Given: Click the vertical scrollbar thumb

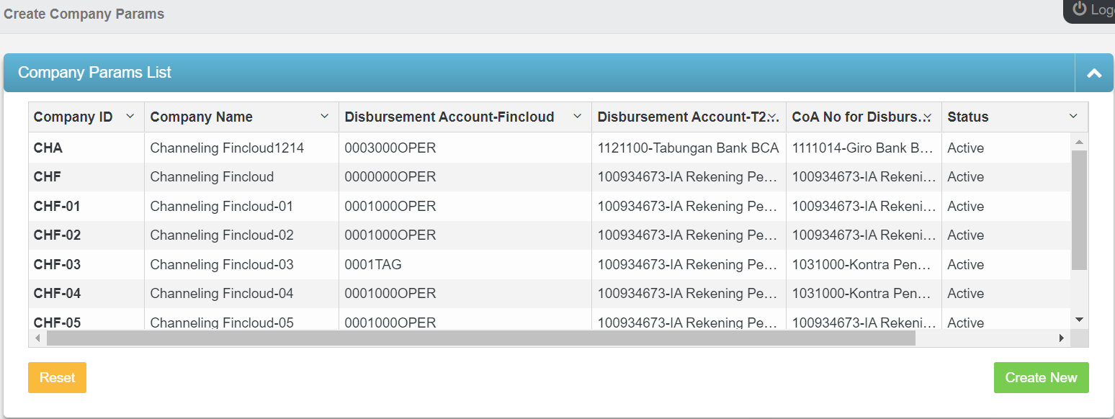Looking at the screenshot, I should point(1079,209).
